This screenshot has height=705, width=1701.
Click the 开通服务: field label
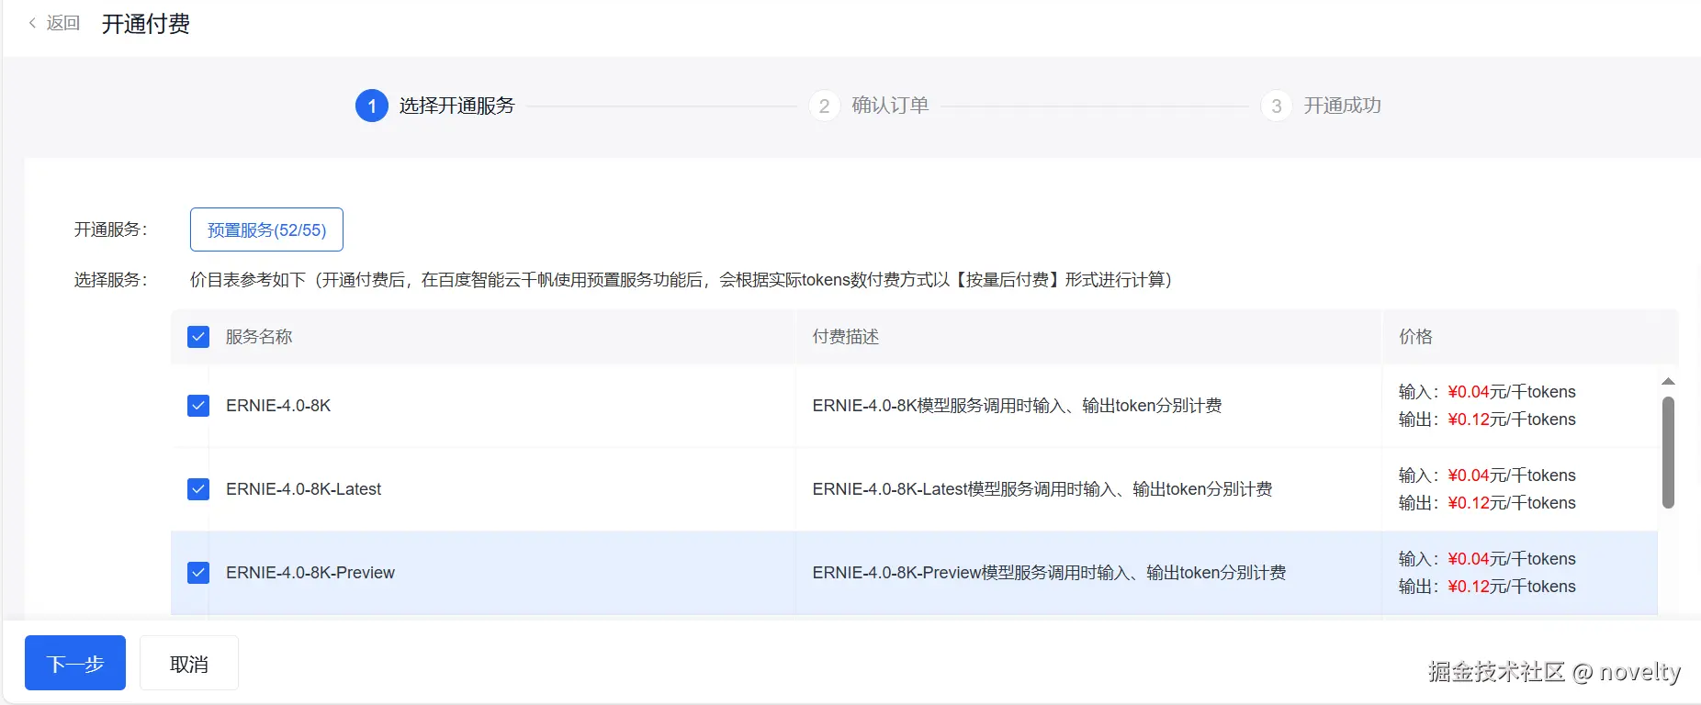click(x=111, y=229)
